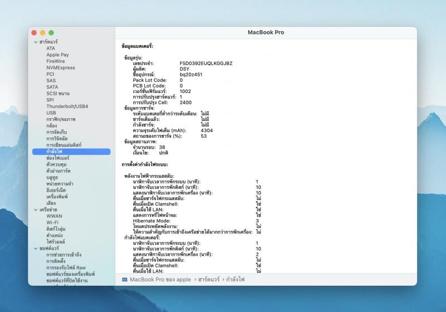Select SCSI ขนาน in the sidebar
Image resolution: width=446 pixels, height=312 pixels.
[x=58, y=94]
